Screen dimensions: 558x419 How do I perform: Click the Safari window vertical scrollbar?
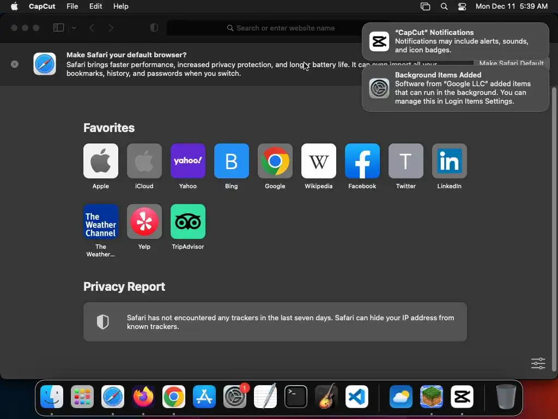(554, 230)
